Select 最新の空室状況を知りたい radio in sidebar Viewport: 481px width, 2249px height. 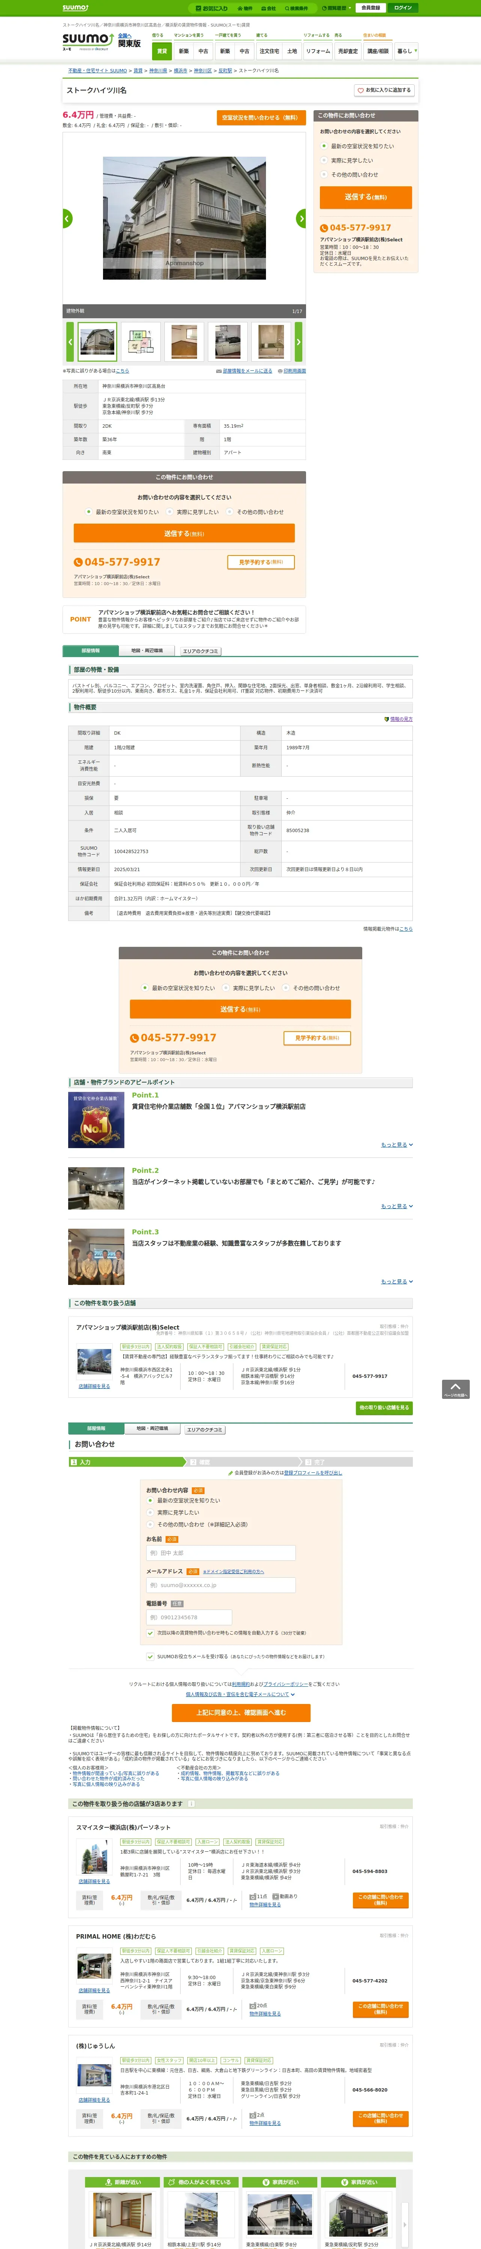click(x=324, y=146)
